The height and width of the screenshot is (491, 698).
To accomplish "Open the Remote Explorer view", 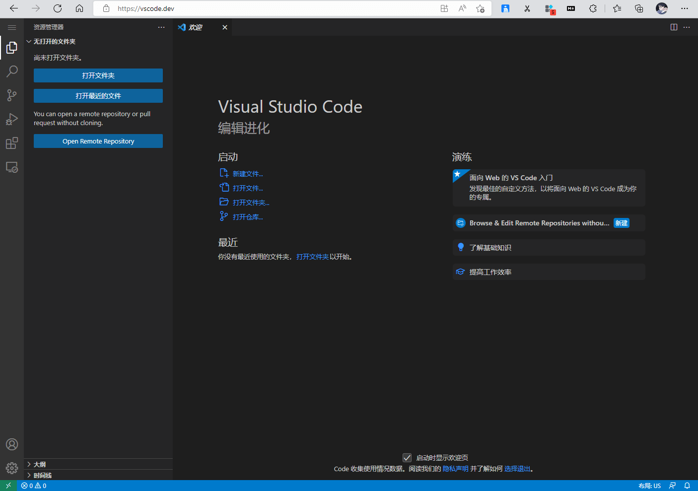I will 12,167.
